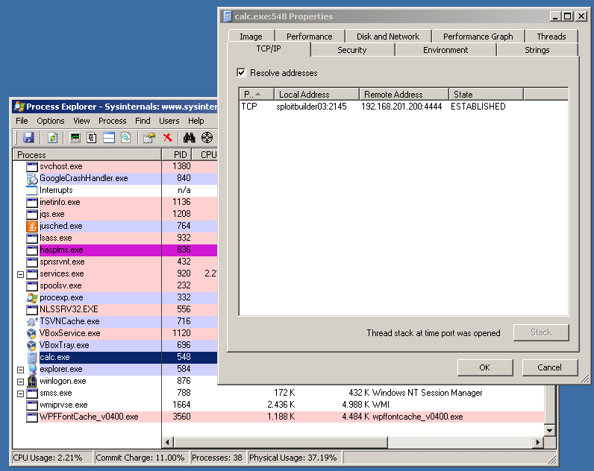Collapse the explorer.exe tree node

click(20, 370)
